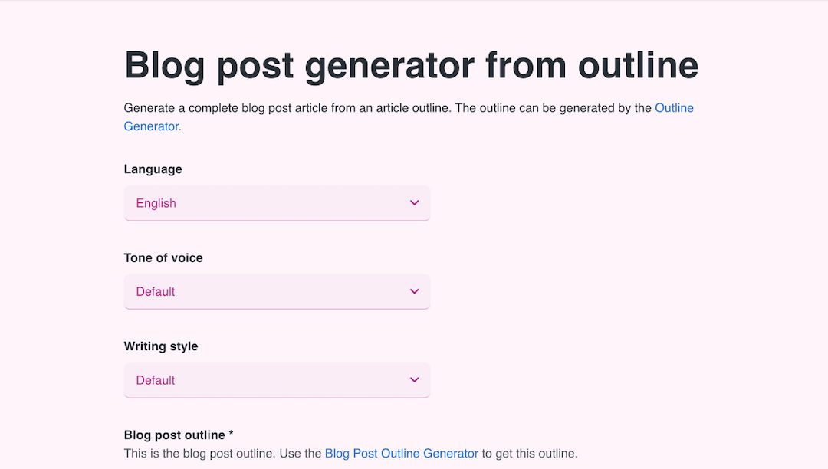Image resolution: width=828 pixels, height=469 pixels.
Task: Click the required asterisk next to Blog post outline
Action: tap(230, 435)
